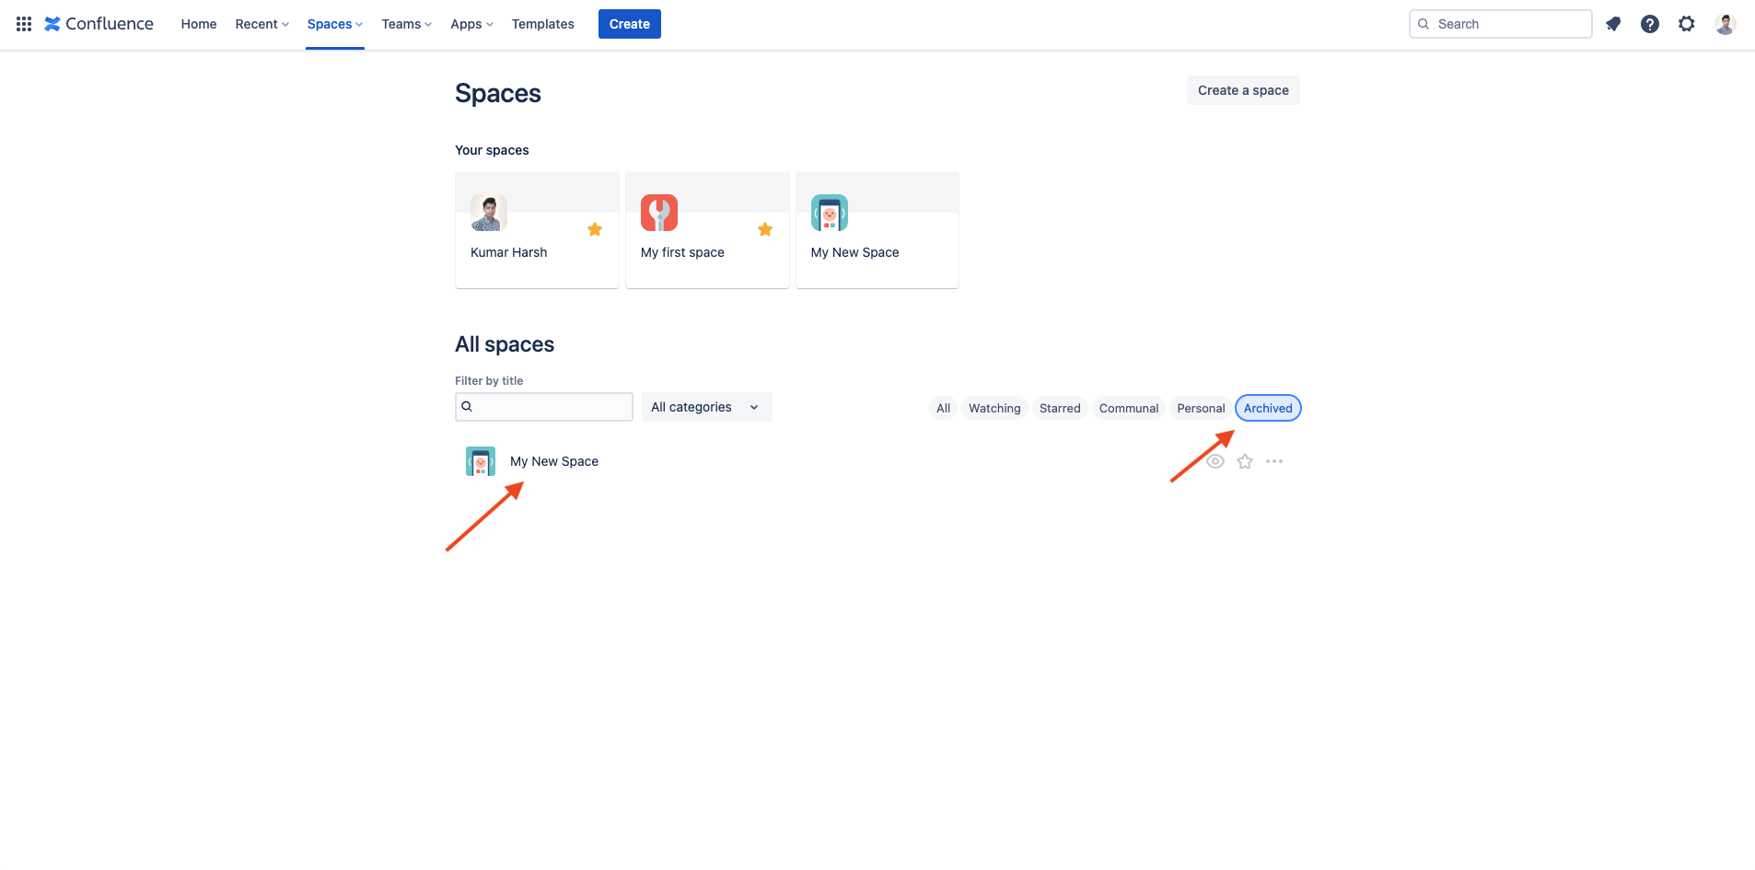Expand the All categories dropdown
The height and width of the screenshot is (870, 1755).
click(x=706, y=407)
